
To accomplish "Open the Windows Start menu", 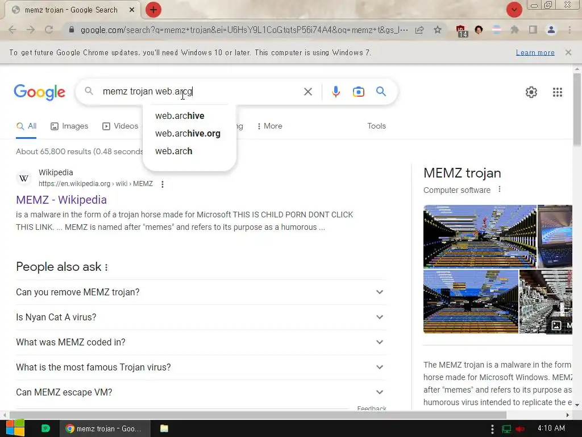I will pos(15,428).
